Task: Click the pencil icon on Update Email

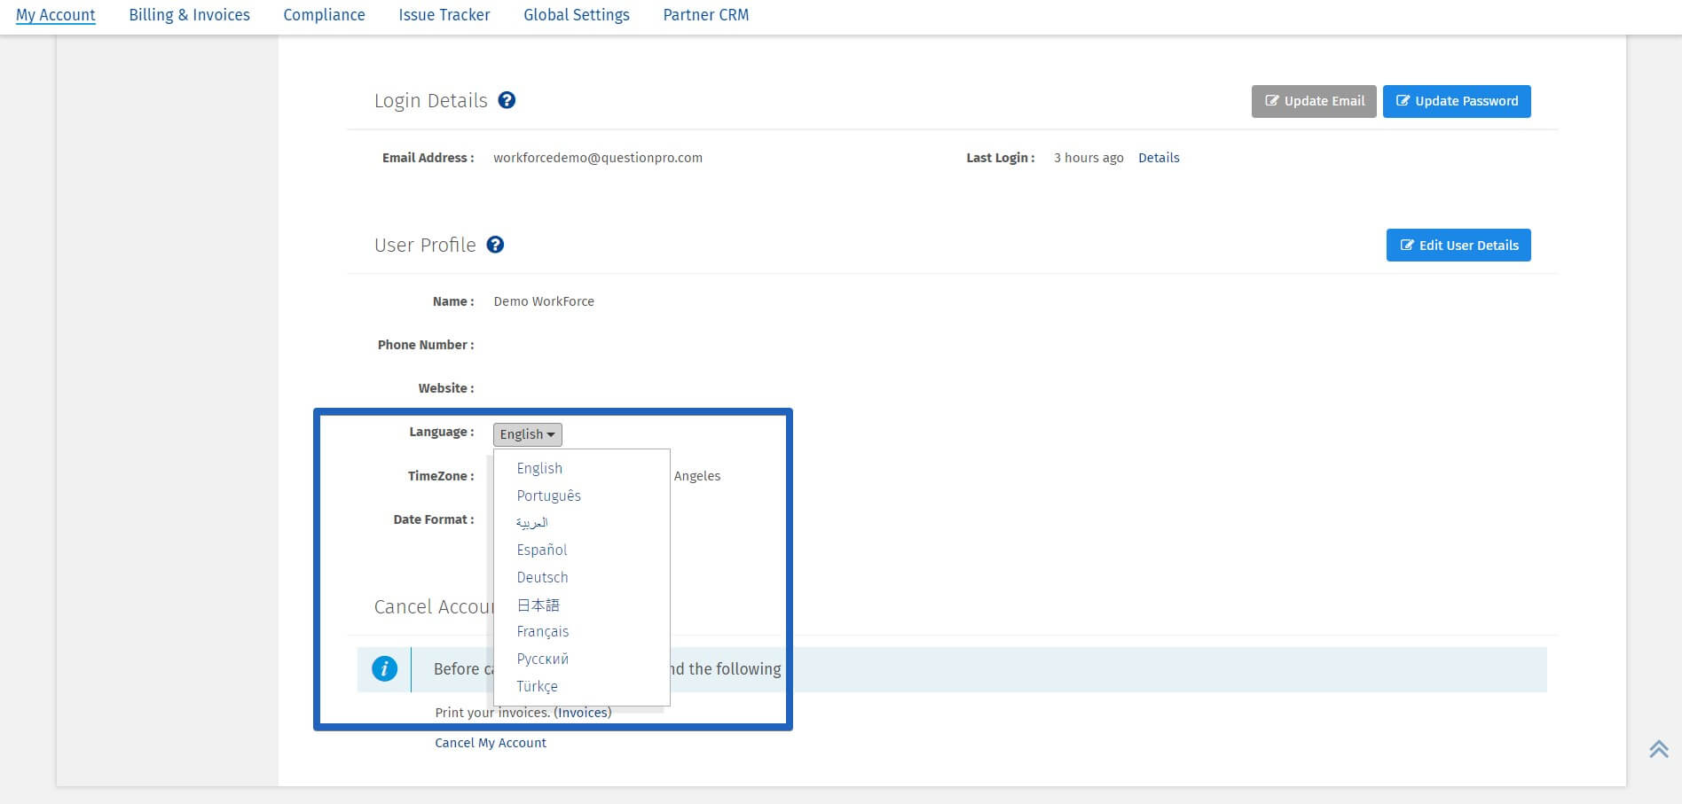Action: 1274,101
